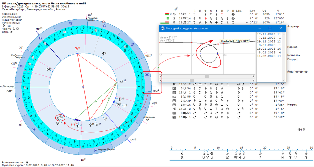The width and height of the screenshot is (314, 167).
Task: Click the down arrow of the date list scrollbar
Action: coord(284,80)
